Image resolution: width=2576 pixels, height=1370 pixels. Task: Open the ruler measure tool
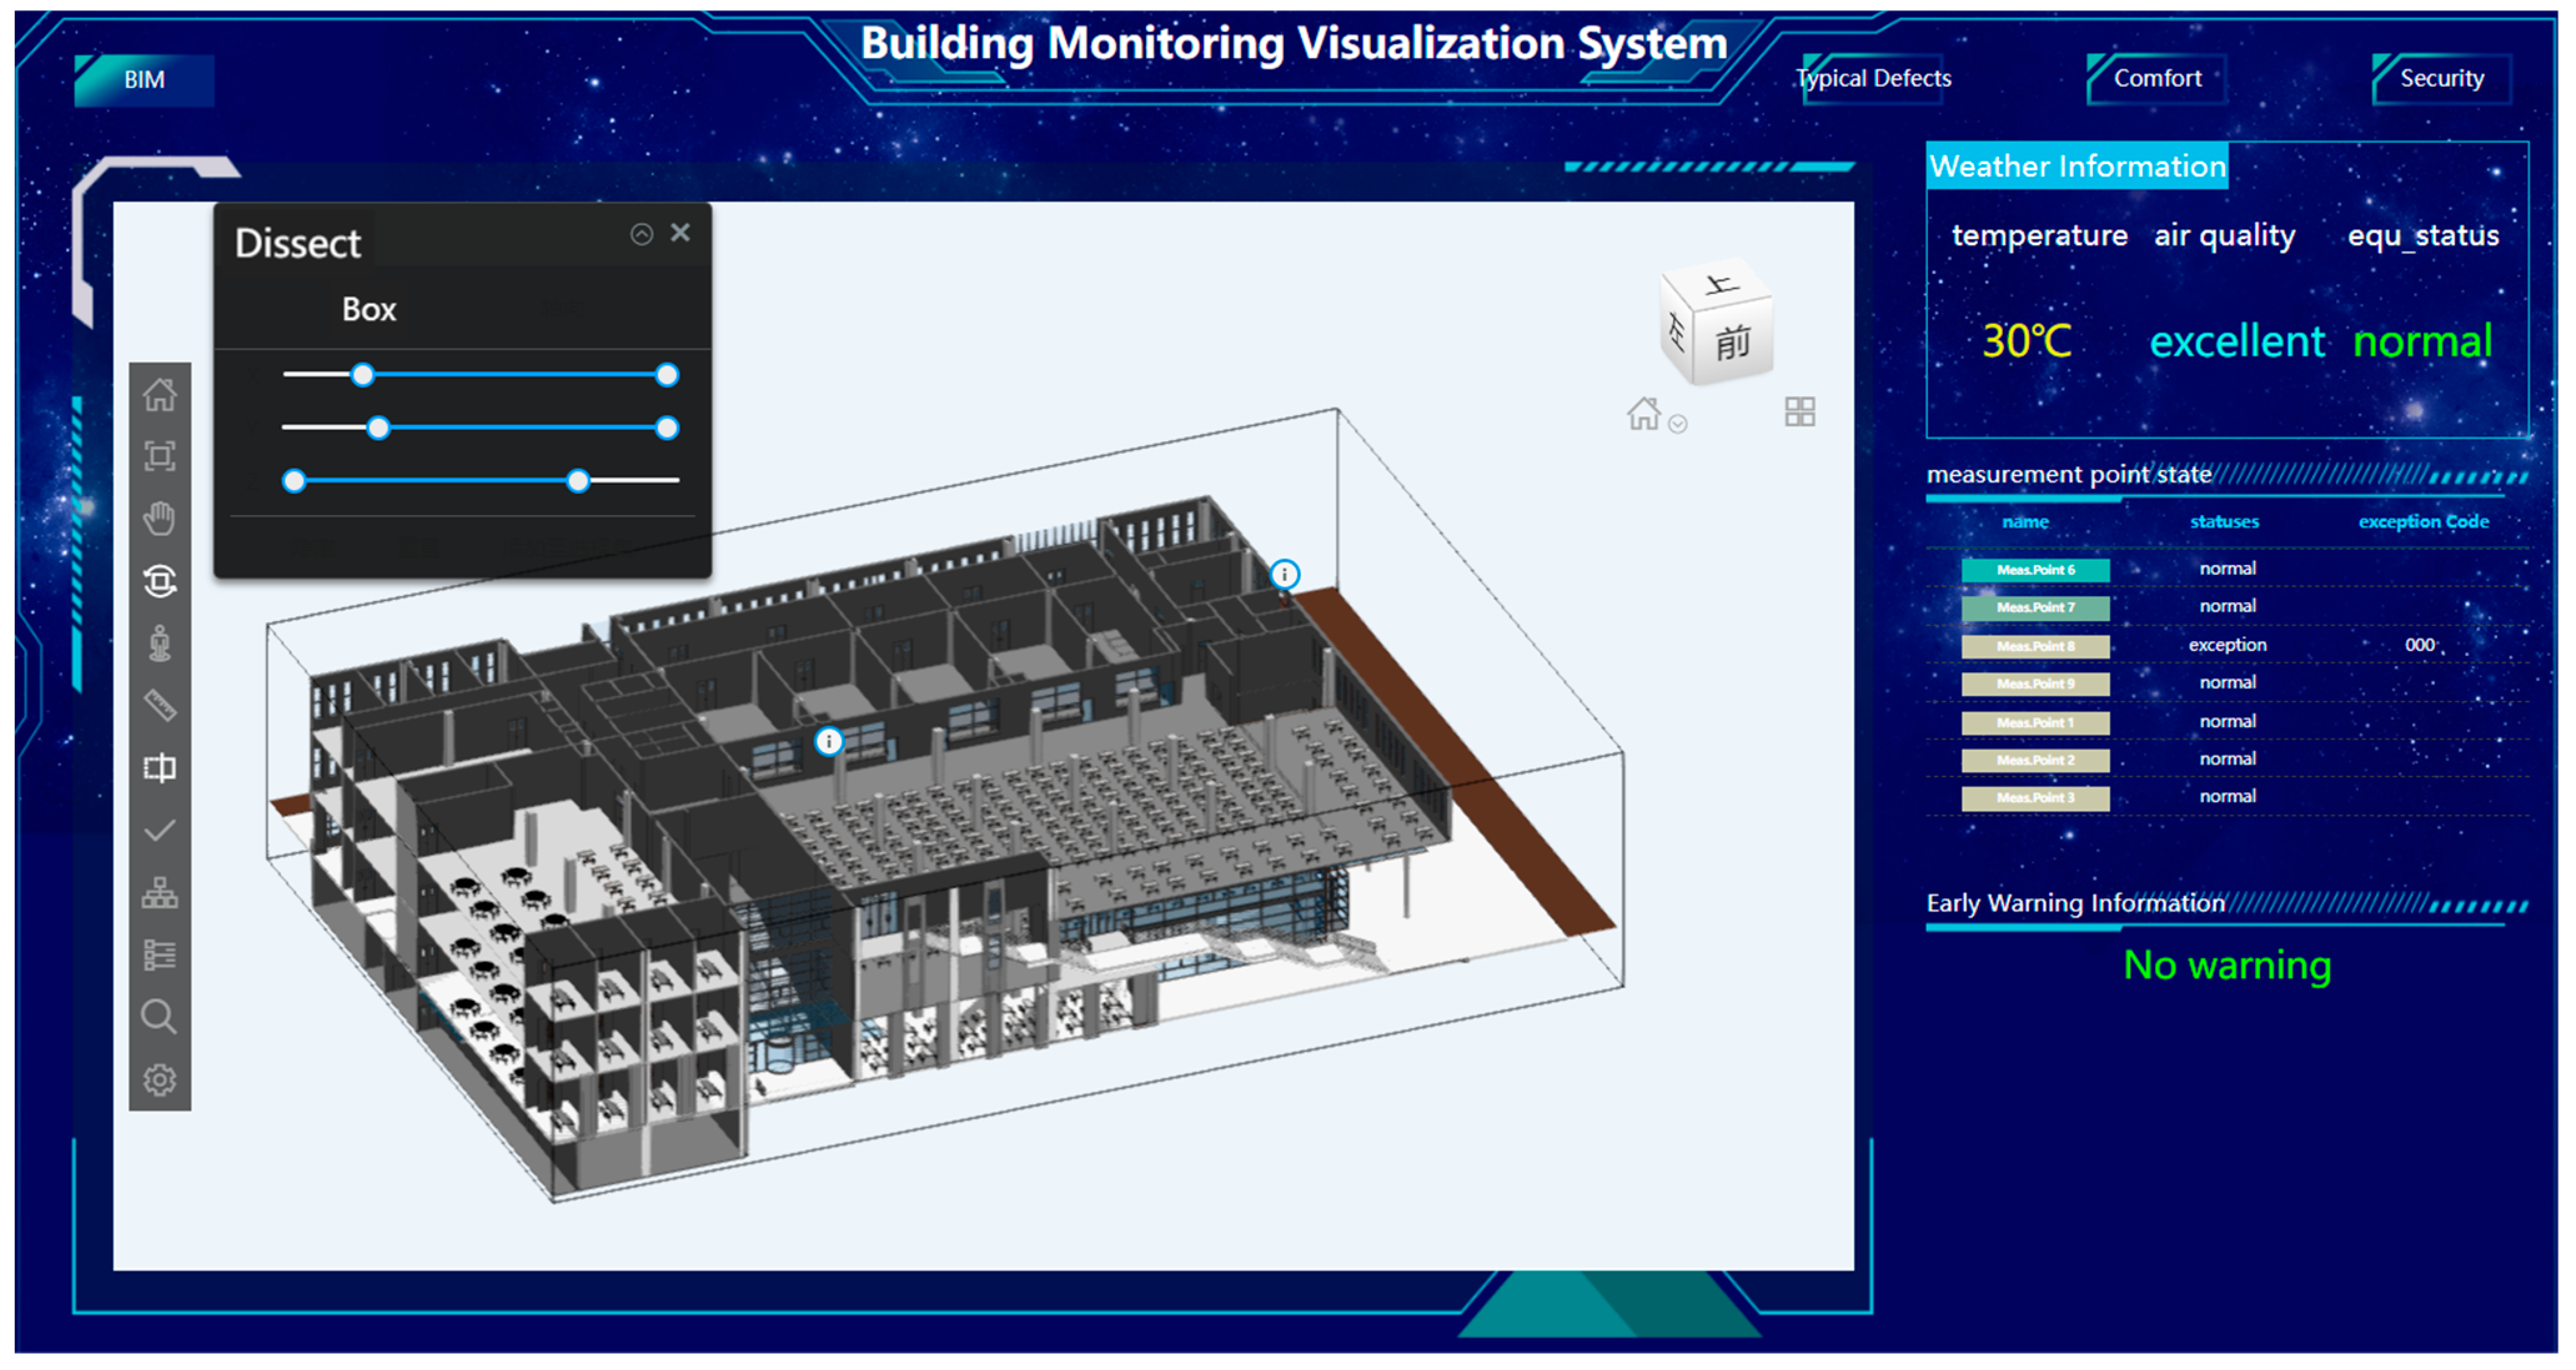point(159,706)
